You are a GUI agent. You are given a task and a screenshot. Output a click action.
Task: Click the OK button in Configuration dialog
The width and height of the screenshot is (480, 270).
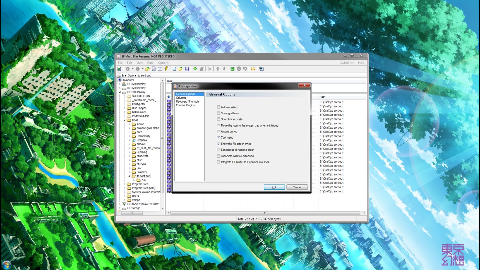pyautogui.click(x=274, y=187)
